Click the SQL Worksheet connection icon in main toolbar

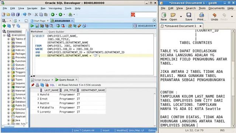pyautogui.click(x=70, y=14)
